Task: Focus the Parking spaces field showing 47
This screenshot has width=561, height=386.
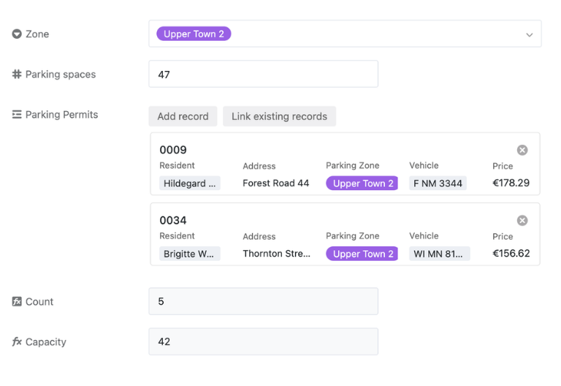Action: [263, 74]
